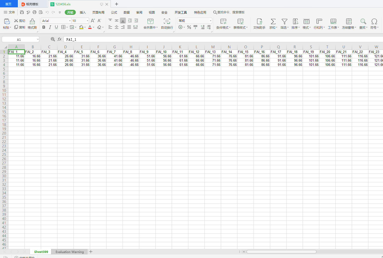383x258 pixels.
Task: Click the horizontal scrollbar thumb
Action: [282, 252]
